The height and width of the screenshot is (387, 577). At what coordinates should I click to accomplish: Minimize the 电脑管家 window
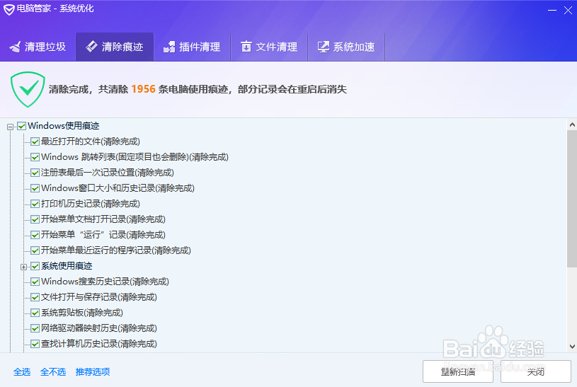coord(552,11)
